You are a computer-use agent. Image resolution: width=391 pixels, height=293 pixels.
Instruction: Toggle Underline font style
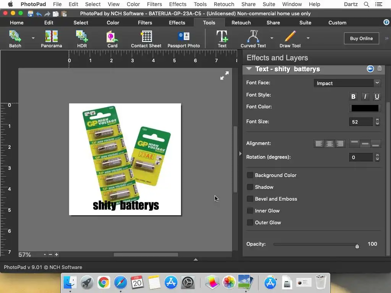point(377,97)
